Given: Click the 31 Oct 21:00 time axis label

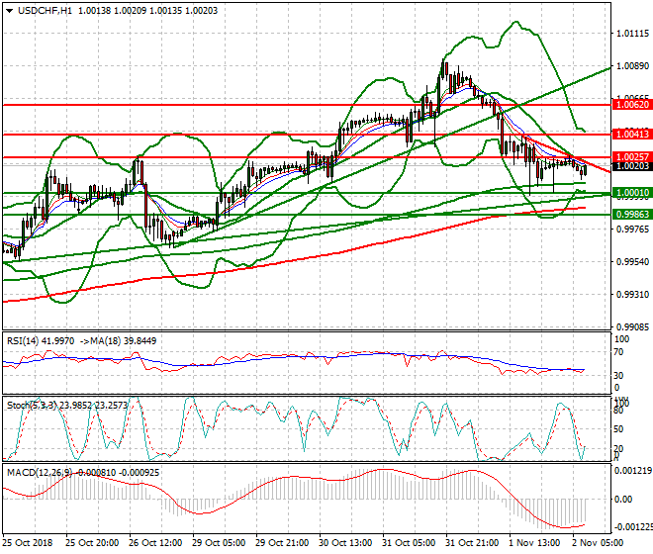Looking at the screenshot, I should coord(472,543).
